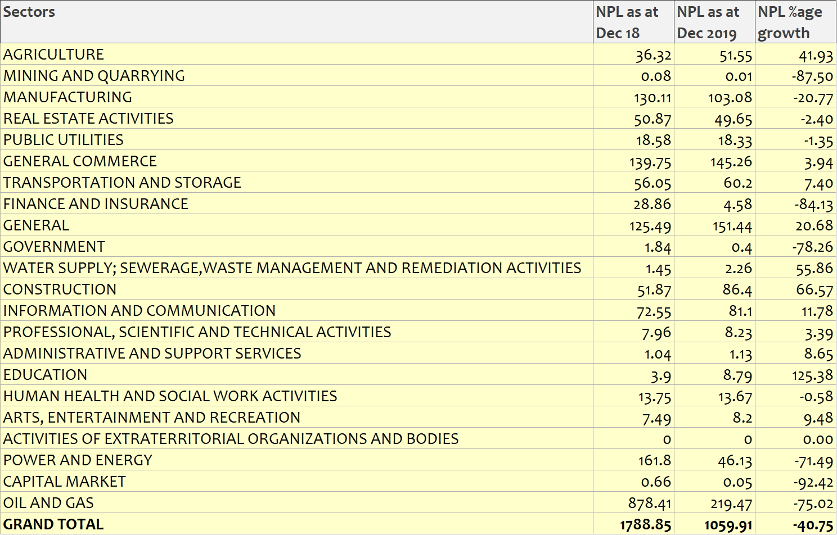Select the GOVERNMENT sector cell
This screenshot has width=837, height=535.
click(54, 247)
